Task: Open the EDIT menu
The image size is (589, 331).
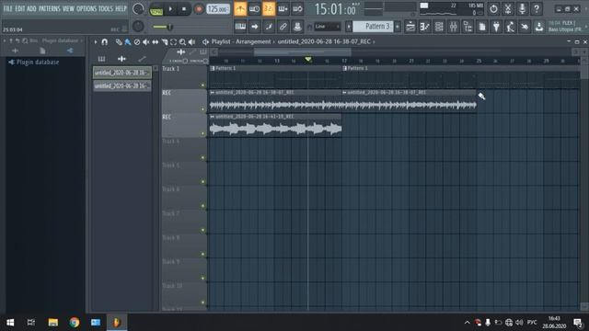Action: [20, 8]
